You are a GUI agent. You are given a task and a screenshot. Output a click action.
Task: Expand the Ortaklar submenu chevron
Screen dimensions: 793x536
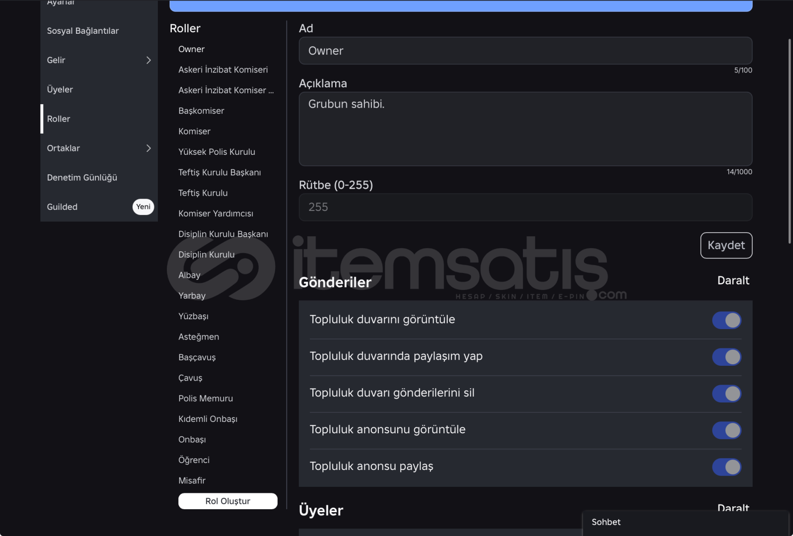point(148,148)
